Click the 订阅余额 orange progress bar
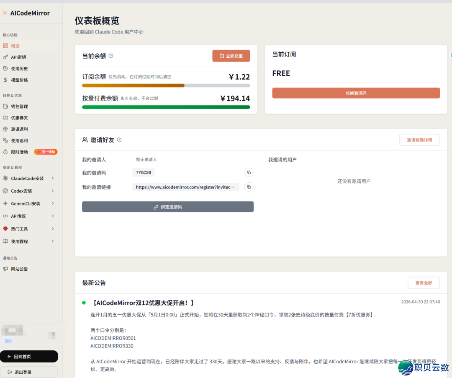 coord(166,85)
